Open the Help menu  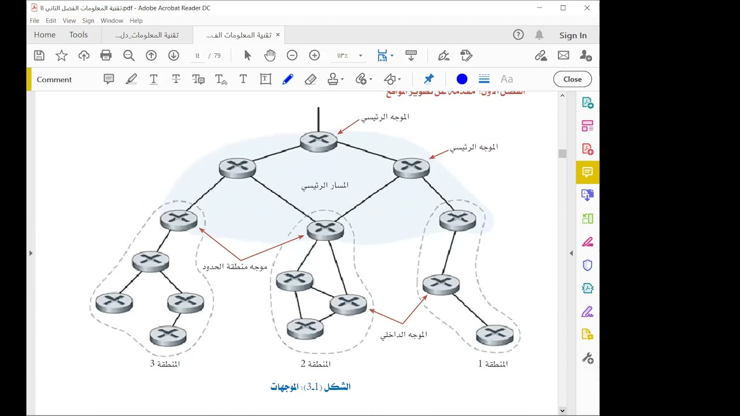pyautogui.click(x=136, y=21)
